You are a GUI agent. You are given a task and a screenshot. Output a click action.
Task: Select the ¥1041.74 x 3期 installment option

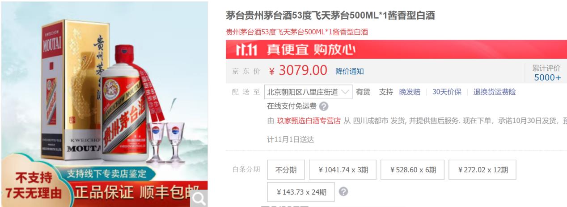[343, 170]
